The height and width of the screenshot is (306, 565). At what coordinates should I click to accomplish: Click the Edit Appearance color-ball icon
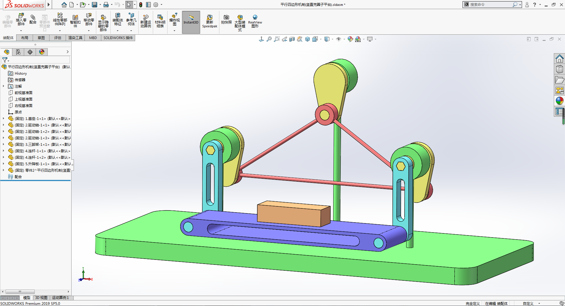click(350, 39)
